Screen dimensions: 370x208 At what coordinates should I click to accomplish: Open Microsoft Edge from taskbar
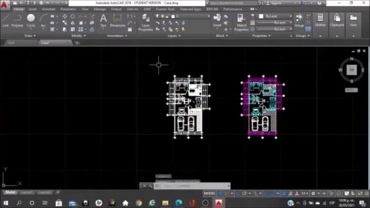click(179, 203)
